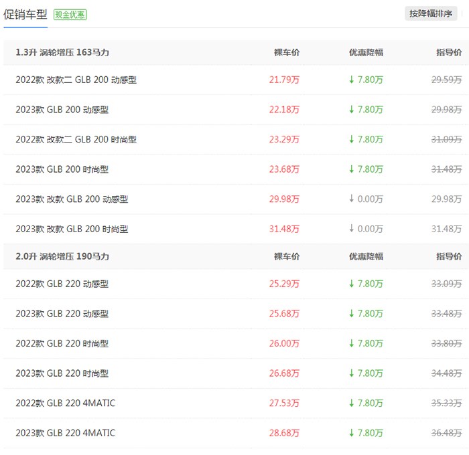This screenshot has width=469, height=455.
Task: Click gray down arrow on 29.98万 row
Action: (352, 199)
